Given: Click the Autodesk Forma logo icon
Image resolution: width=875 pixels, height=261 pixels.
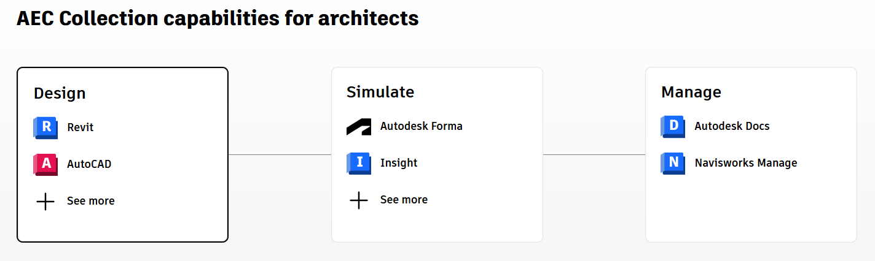Looking at the screenshot, I should (359, 126).
